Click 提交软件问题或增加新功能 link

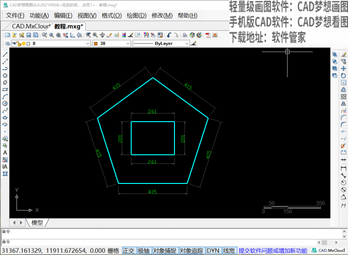pos(273,251)
